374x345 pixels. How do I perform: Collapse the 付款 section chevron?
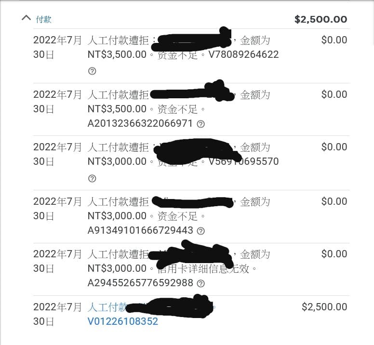tap(26, 19)
